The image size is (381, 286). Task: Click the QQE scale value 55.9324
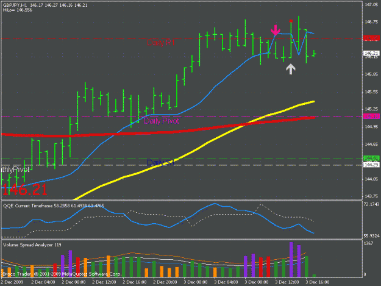pyautogui.click(x=371, y=236)
